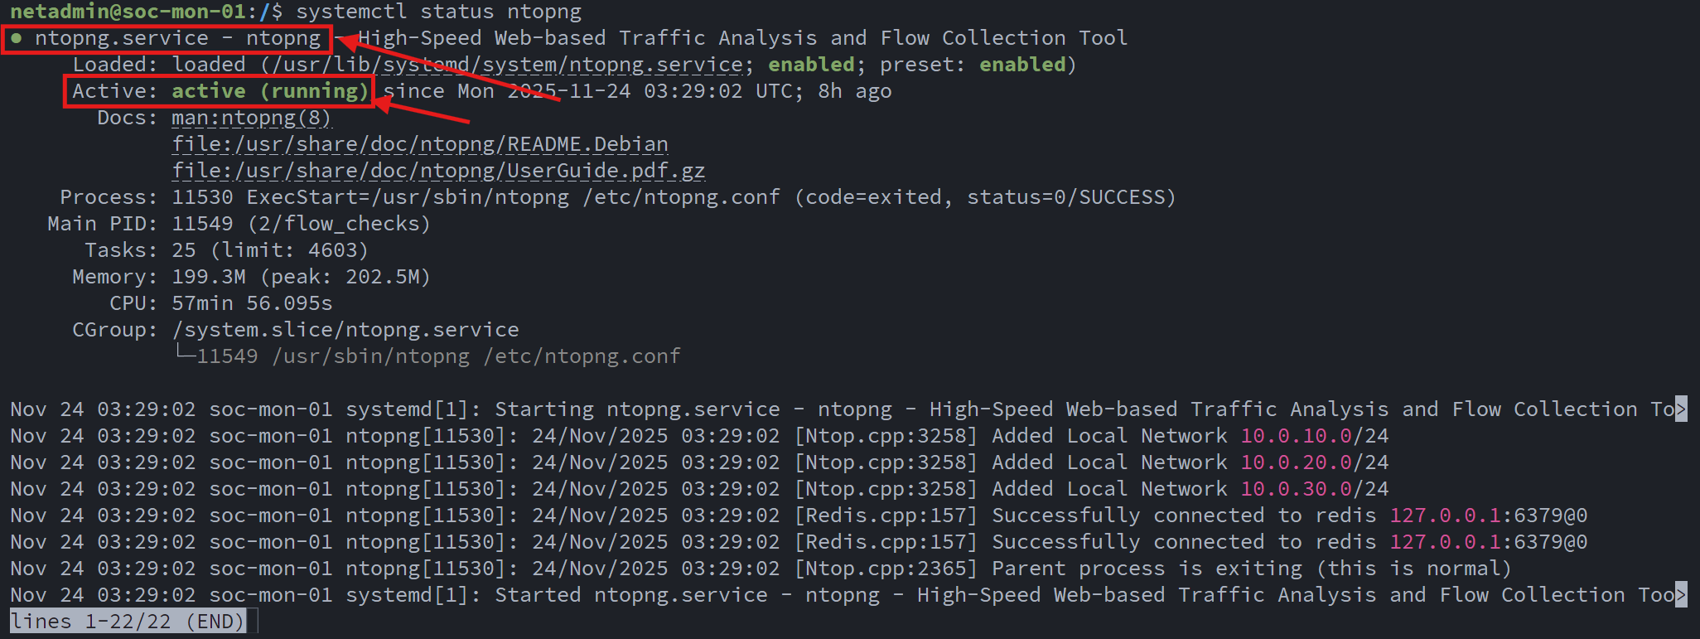Image resolution: width=1700 pixels, height=639 pixels.
Task: Click the CGroup tree branch glyph before 11549
Action: click(x=184, y=355)
